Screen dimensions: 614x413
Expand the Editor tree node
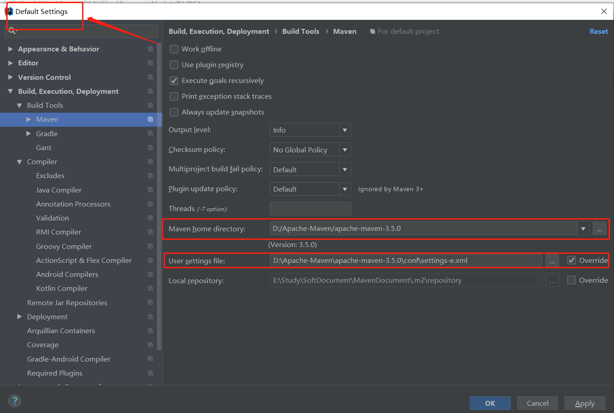point(10,63)
